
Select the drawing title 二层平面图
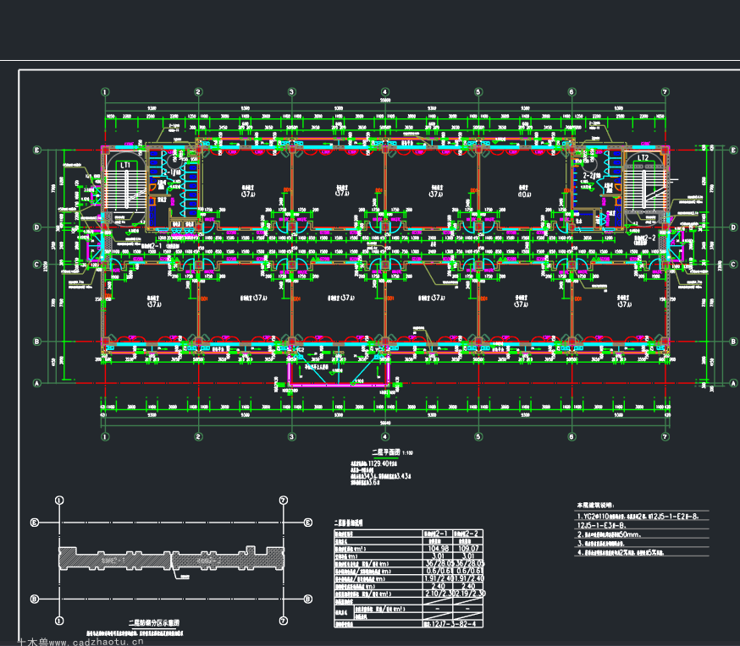point(385,452)
